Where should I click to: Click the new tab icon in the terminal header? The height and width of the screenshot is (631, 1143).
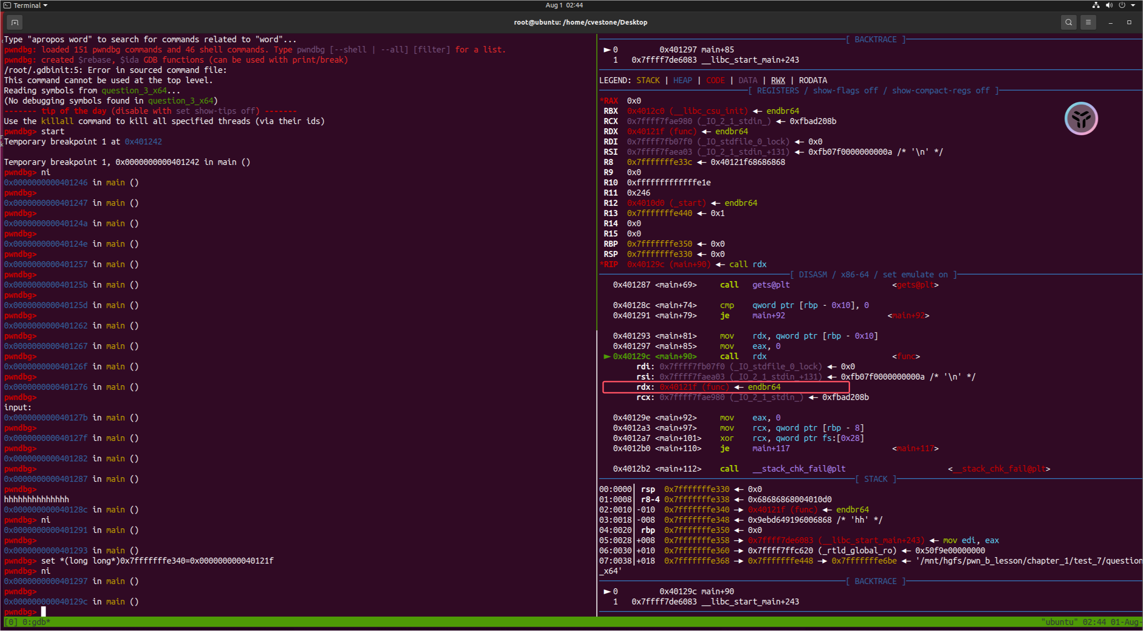point(15,22)
